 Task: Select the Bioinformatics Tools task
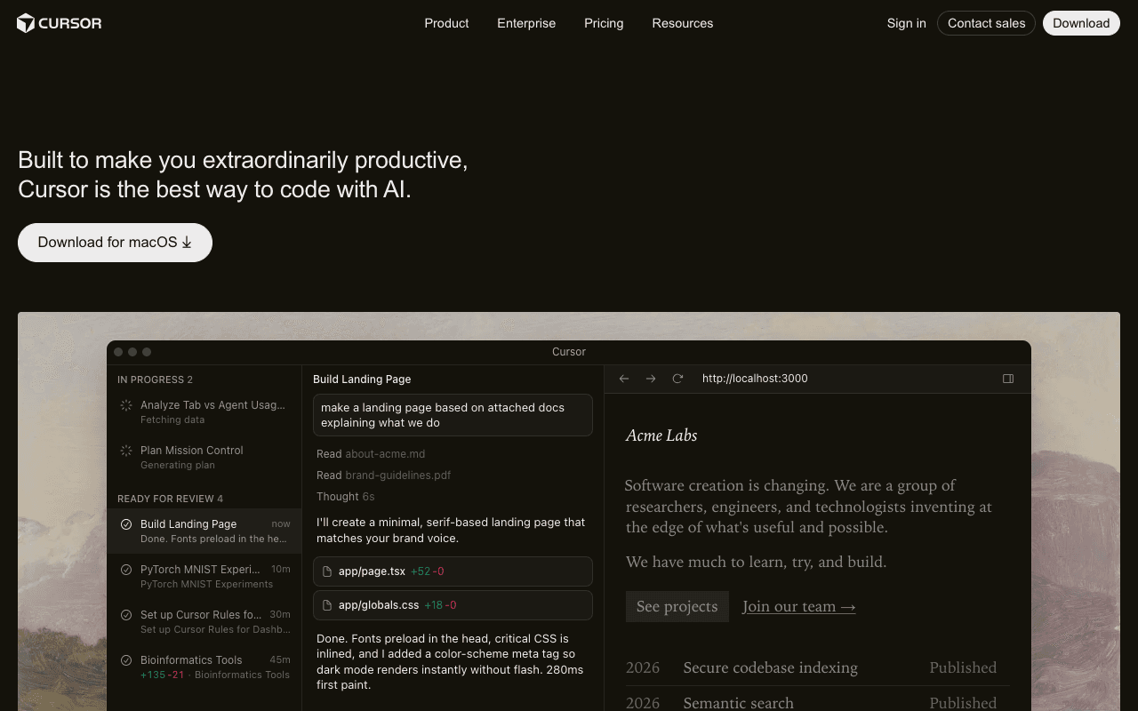204,667
